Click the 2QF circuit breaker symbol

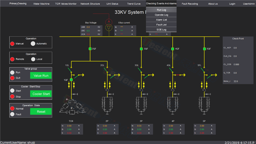(x=90, y=49)
